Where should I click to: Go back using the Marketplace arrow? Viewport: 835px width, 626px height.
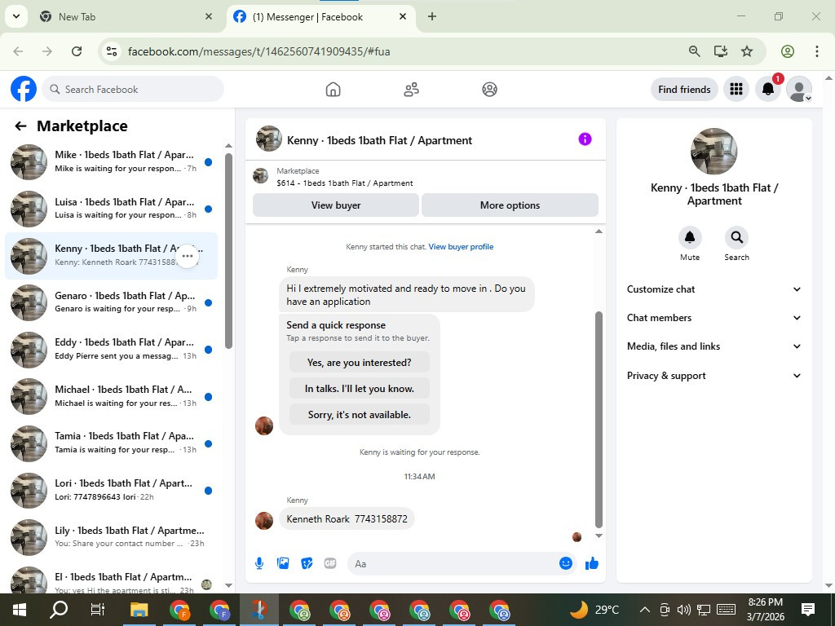(x=20, y=126)
